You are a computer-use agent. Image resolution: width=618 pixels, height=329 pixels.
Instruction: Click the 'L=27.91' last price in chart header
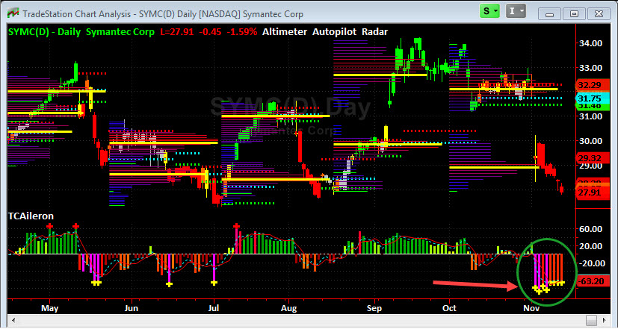(x=176, y=32)
